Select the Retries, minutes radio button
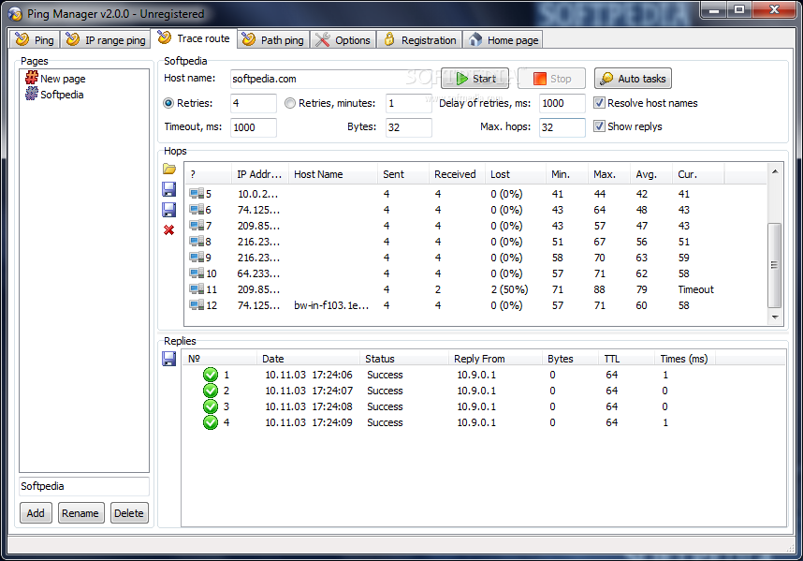Screen dimensions: 803x561 click(x=290, y=103)
